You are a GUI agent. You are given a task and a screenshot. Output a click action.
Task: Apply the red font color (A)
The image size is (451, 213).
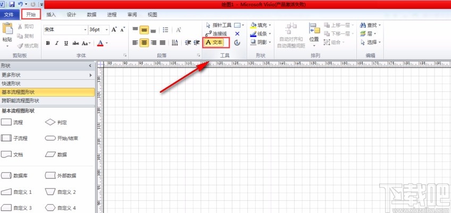(100, 44)
